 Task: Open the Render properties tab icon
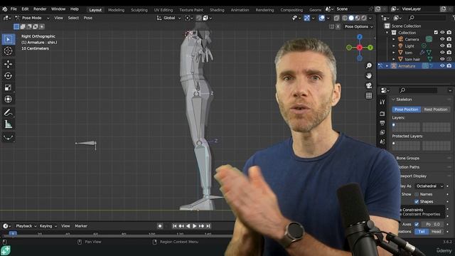coord(382,114)
